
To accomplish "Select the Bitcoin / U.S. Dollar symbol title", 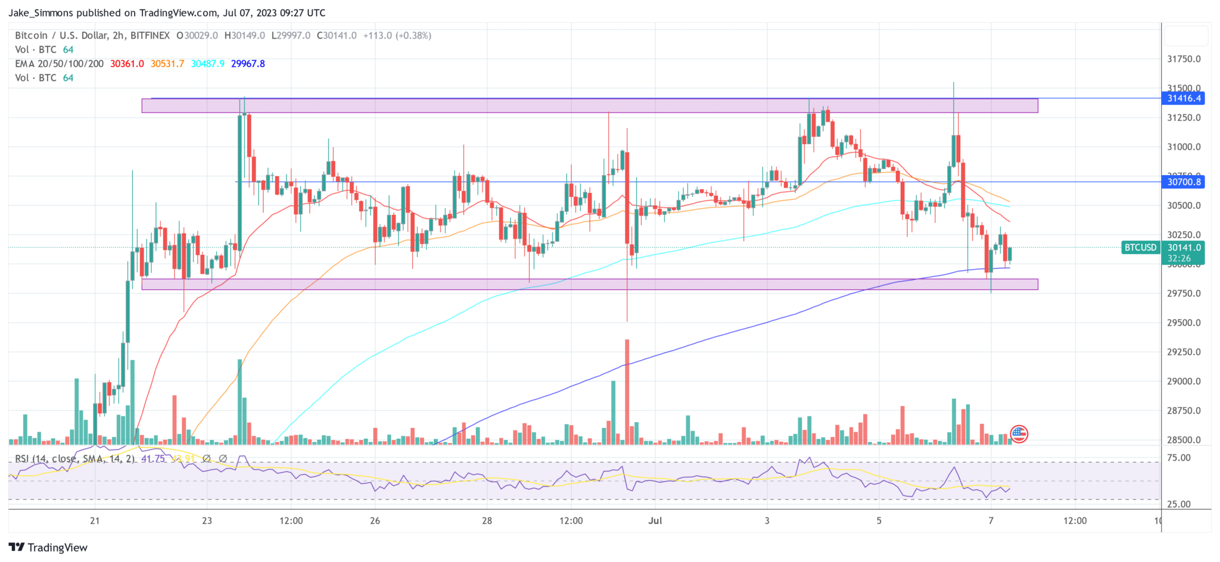I will [92, 36].
